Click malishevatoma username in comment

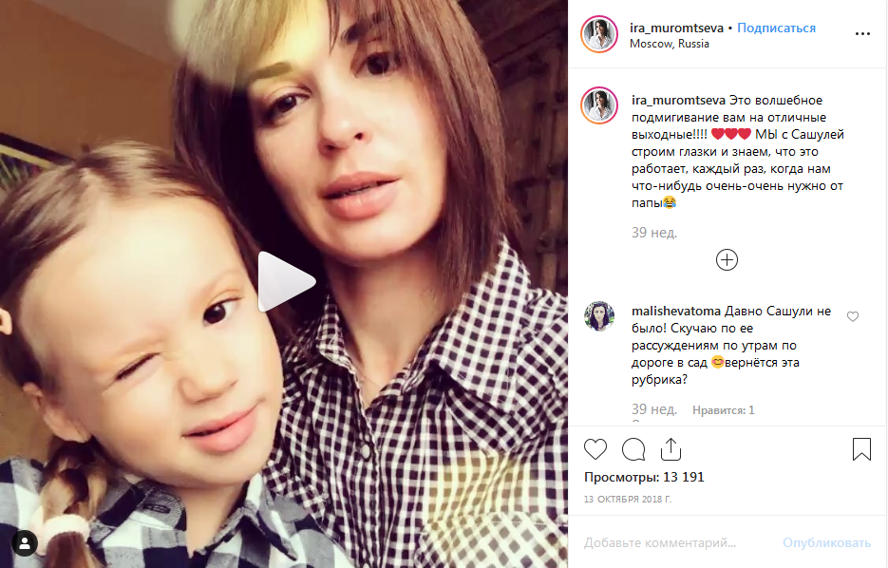click(x=676, y=311)
